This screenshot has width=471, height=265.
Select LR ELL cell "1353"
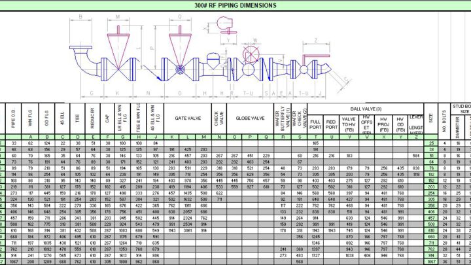[122, 249]
